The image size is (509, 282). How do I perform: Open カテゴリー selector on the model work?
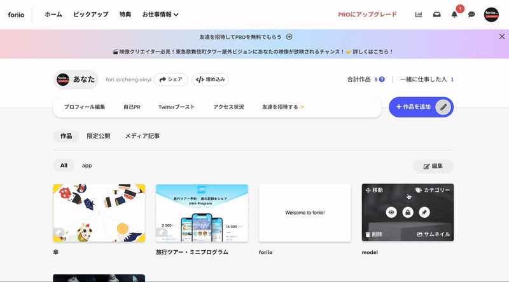[x=433, y=190]
